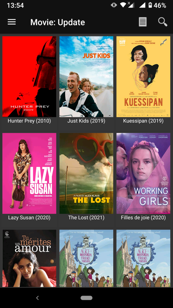
Task: Tap the Wi-Fi status icon
Action: pos(123,5)
